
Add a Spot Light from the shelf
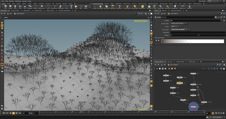click(x=106, y=7)
